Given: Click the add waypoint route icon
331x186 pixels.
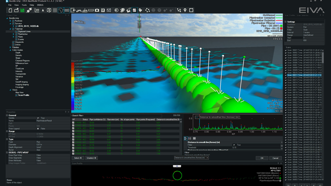Looking at the screenshot, I should (x=179, y=10).
